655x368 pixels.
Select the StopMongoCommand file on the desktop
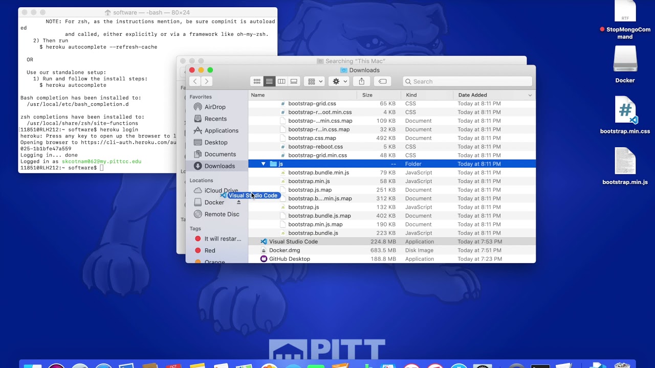coord(625,19)
